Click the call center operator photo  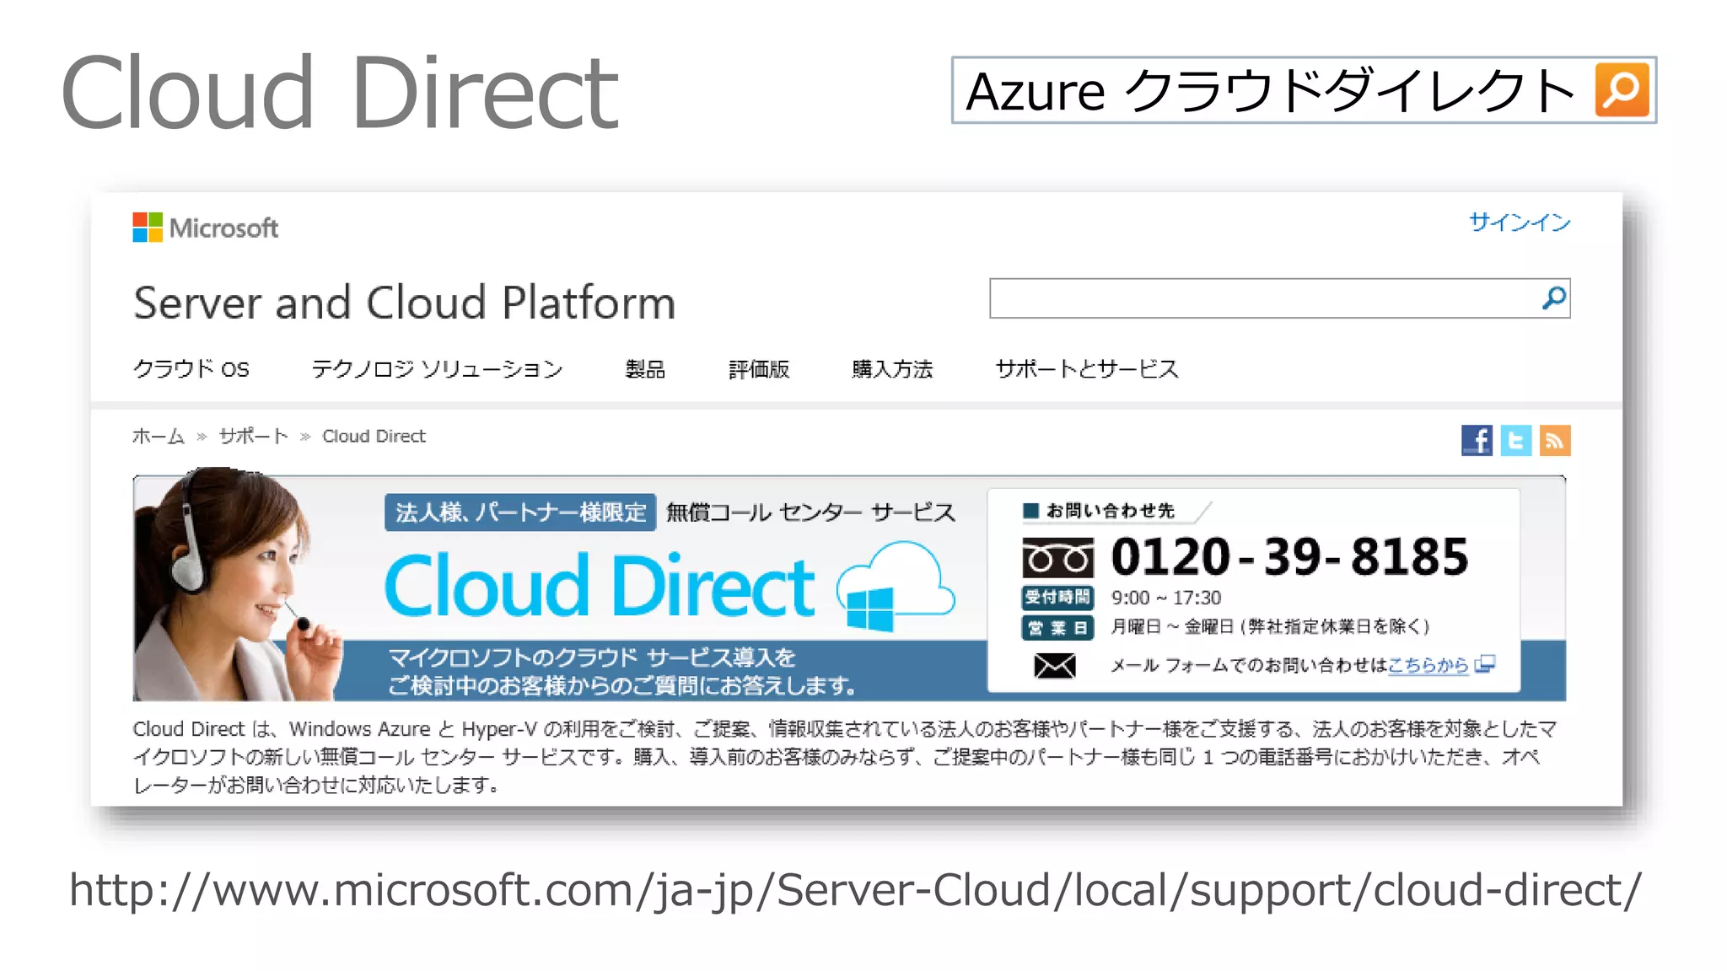[238, 584]
